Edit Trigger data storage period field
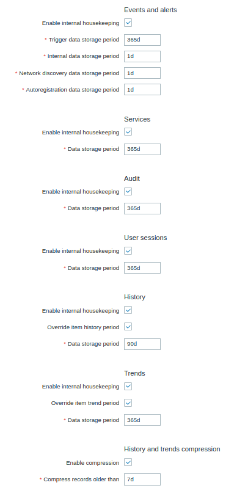Image resolution: width=234 pixels, height=488 pixels. coord(142,40)
